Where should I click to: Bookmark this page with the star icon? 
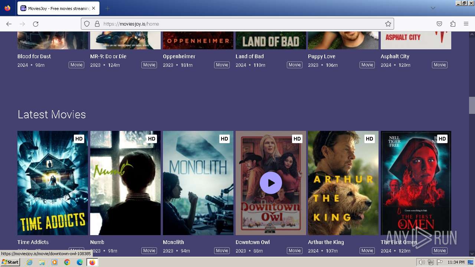pyautogui.click(x=388, y=24)
